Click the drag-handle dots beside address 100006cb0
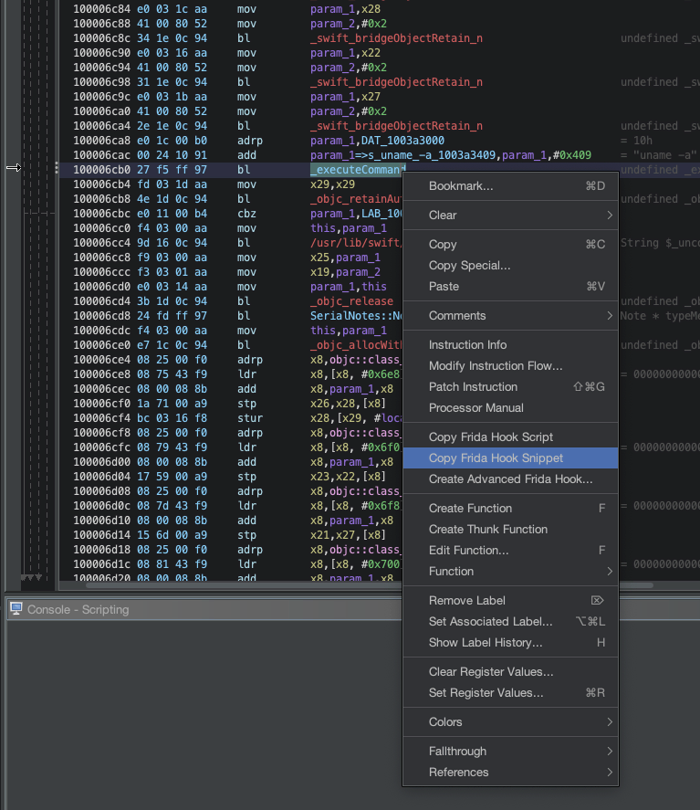The image size is (700, 810). [57, 168]
